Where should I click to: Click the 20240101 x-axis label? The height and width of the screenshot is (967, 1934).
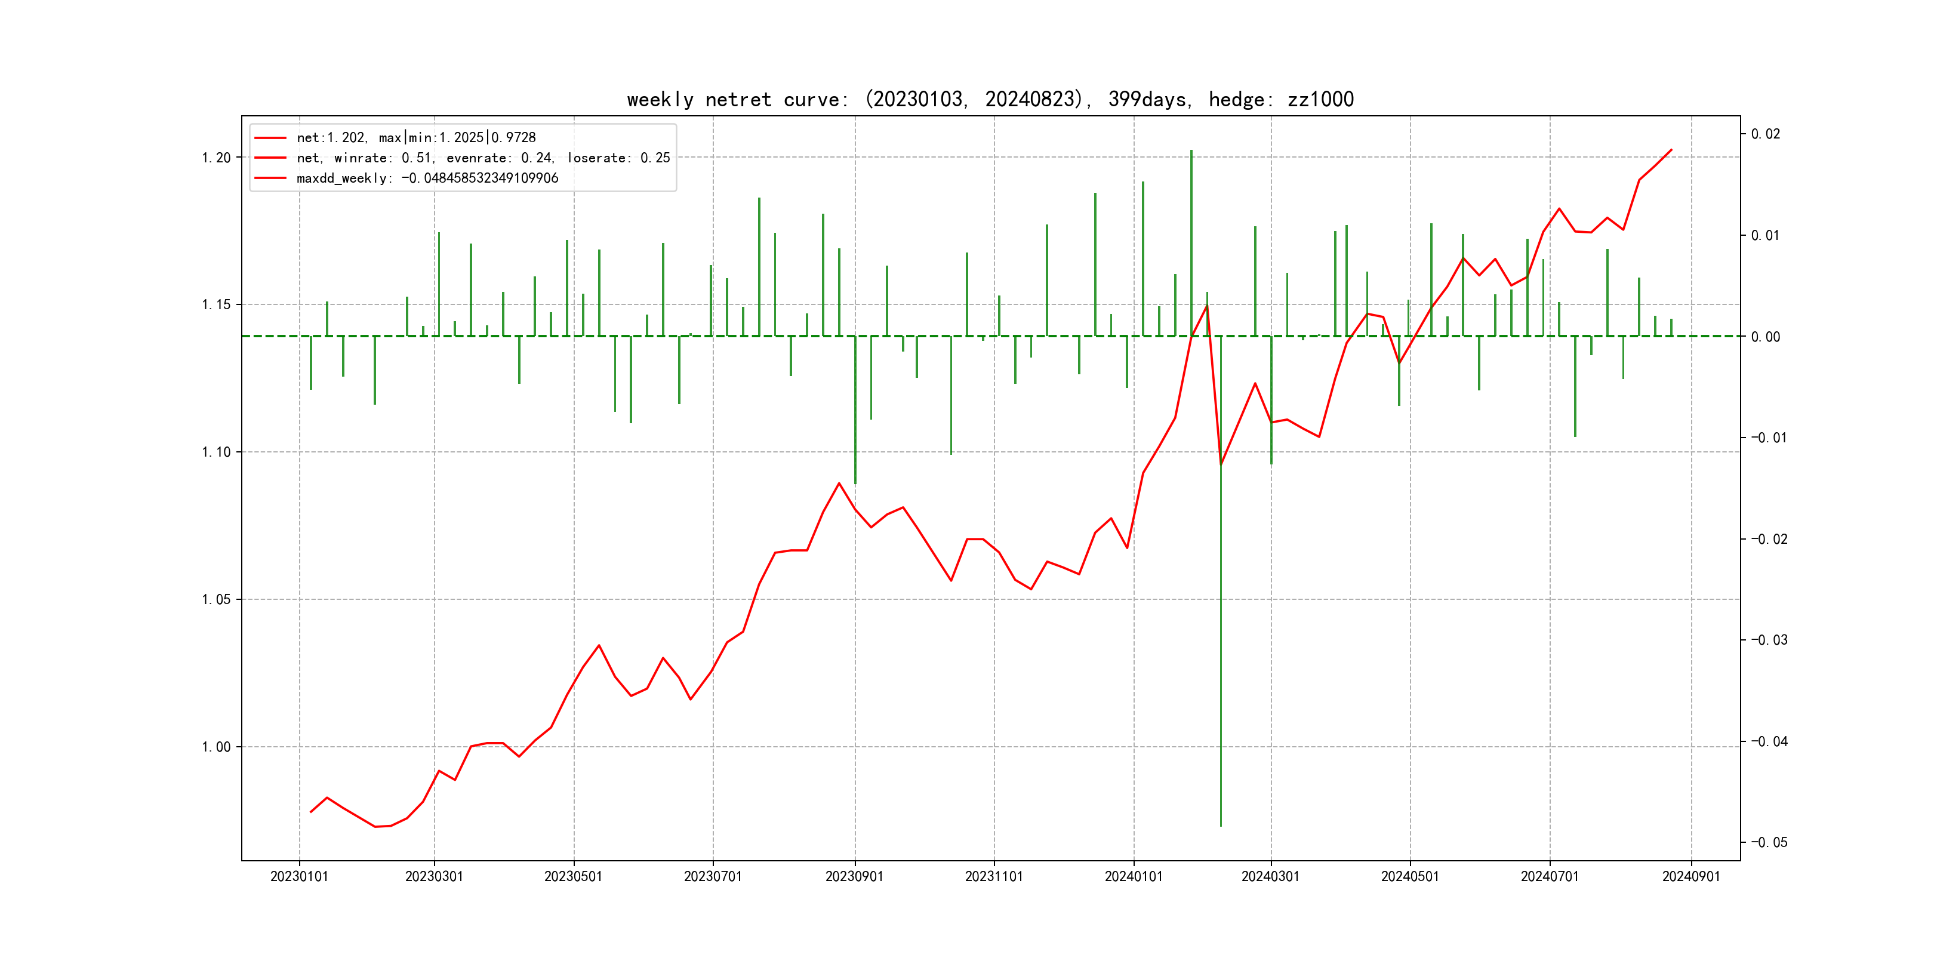point(1133,877)
